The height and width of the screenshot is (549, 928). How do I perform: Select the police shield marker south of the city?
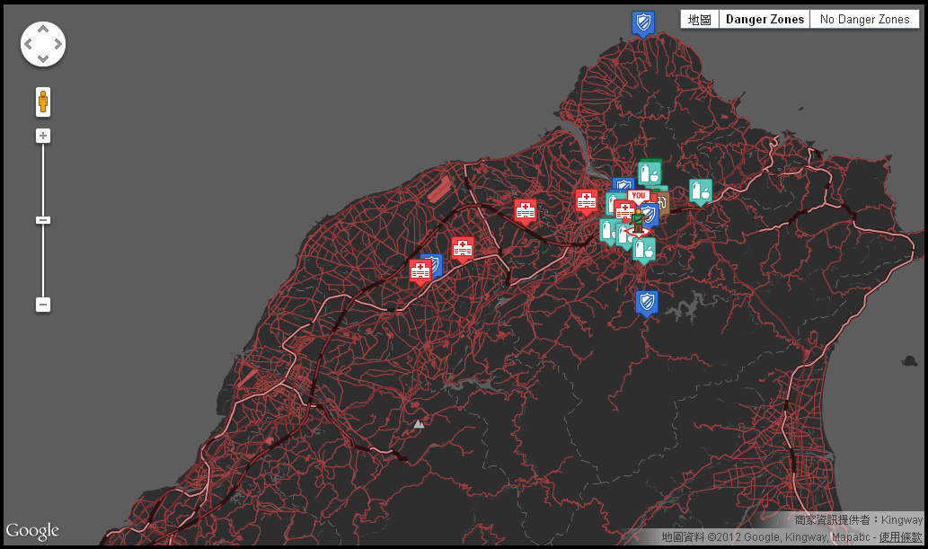coord(646,303)
